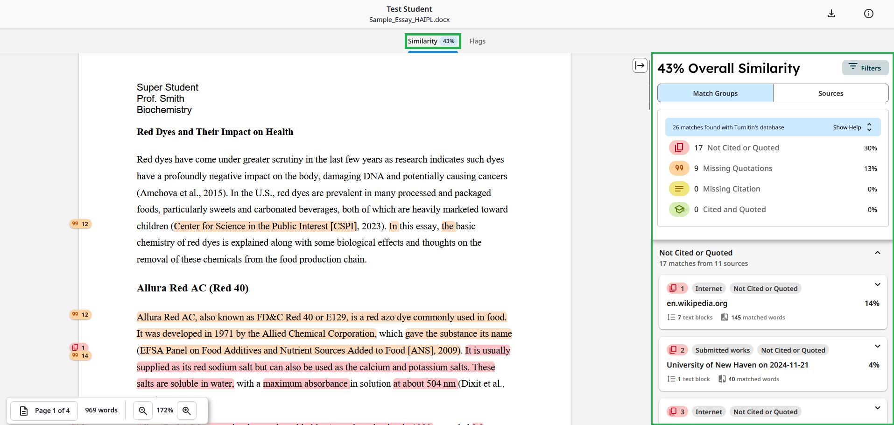Select orange margin marker 14

coord(80,356)
